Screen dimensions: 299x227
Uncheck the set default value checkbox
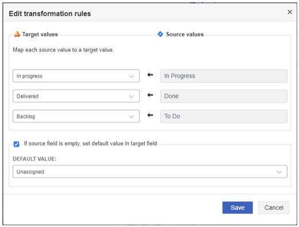coord(16,144)
